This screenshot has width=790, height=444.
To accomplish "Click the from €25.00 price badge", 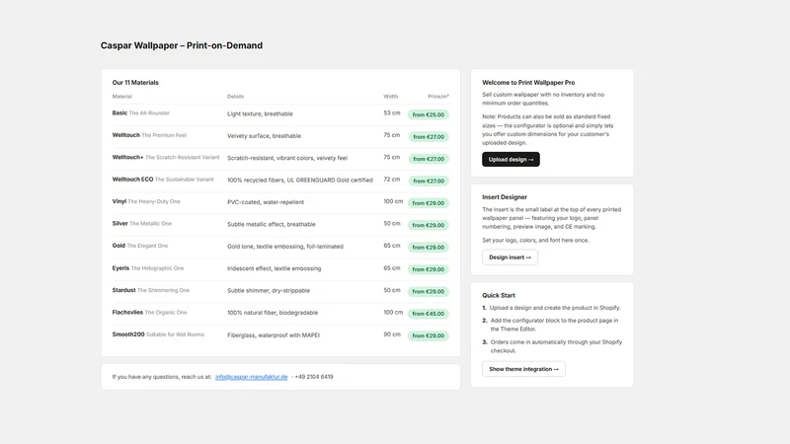I will click(429, 114).
